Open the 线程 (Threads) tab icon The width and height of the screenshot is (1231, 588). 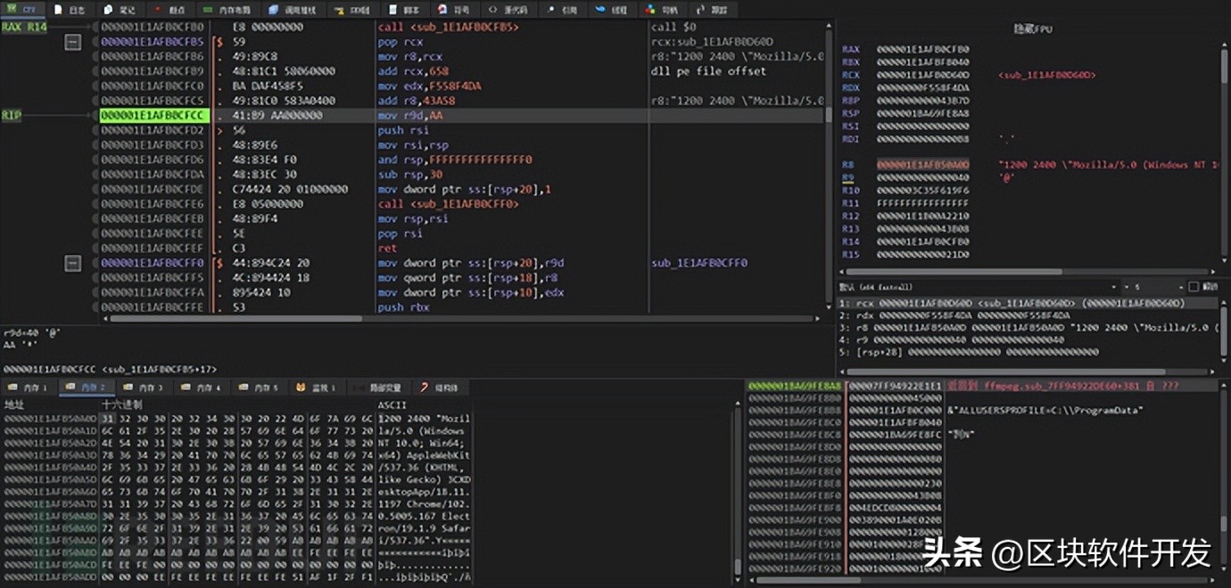tap(599, 10)
